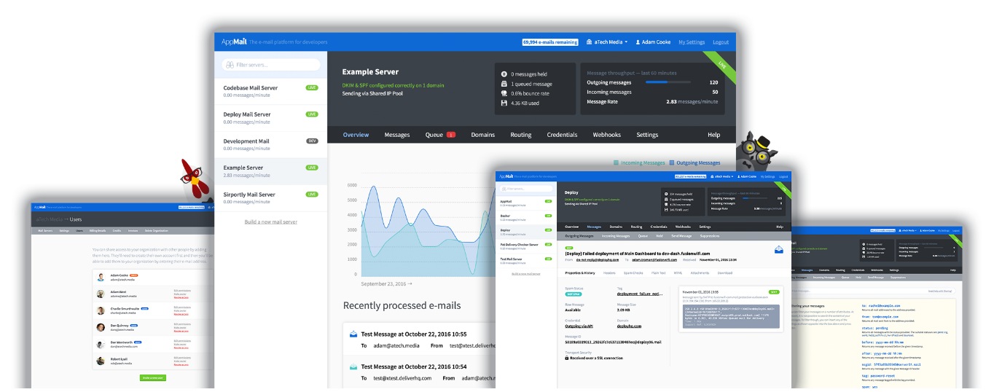Select Sirportly Mail Server in sidebar
994x392 pixels.
pos(271,198)
